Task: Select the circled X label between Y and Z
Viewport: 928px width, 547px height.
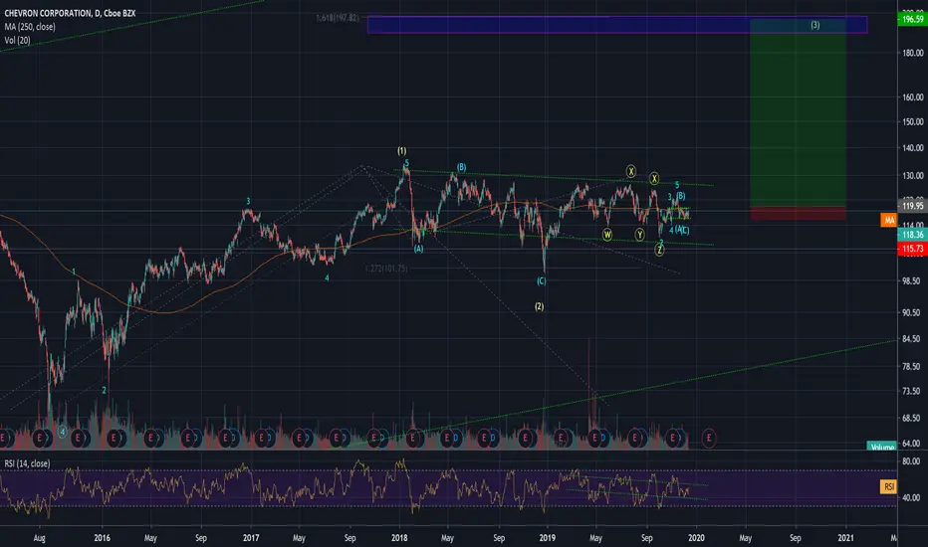Action: pyautogui.click(x=654, y=178)
